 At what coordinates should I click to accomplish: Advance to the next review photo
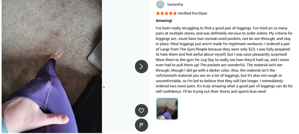[141, 66]
